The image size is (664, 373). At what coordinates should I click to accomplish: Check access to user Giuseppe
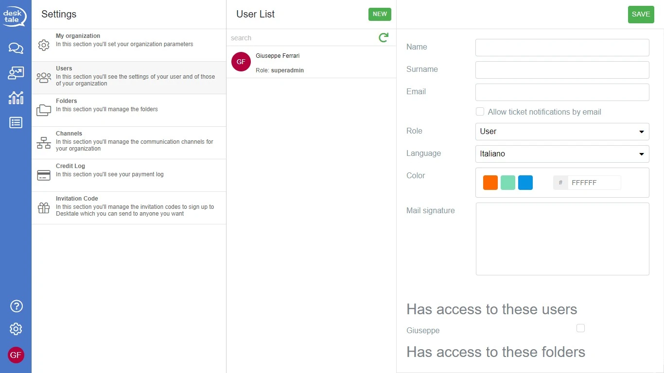pos(580,328)
